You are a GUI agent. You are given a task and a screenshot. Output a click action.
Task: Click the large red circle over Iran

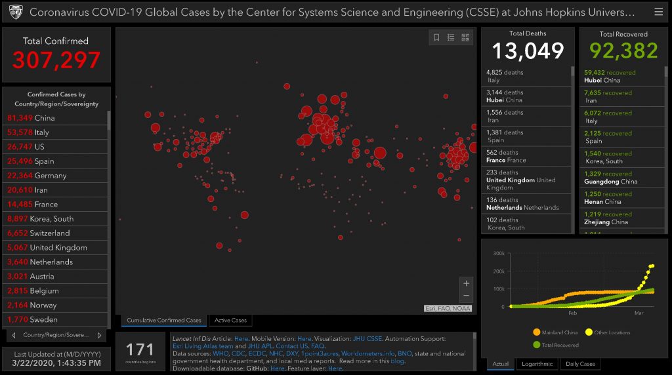click(380, 153)
